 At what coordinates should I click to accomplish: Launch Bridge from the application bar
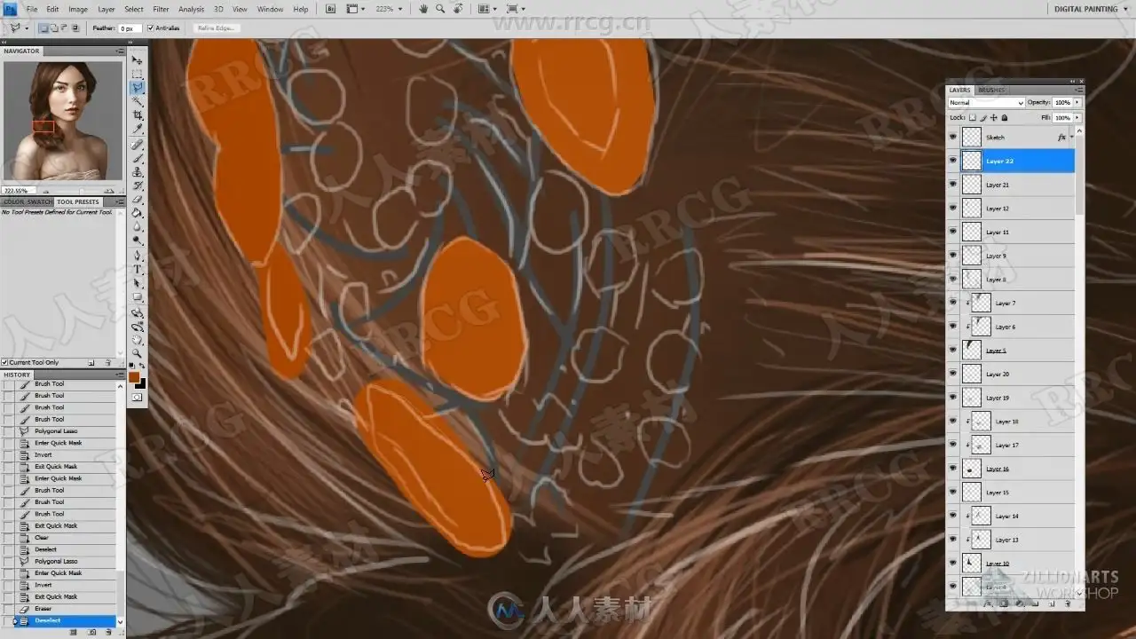[x=331, y=9]
